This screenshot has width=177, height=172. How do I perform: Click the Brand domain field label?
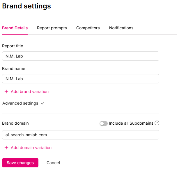point(15,123)
